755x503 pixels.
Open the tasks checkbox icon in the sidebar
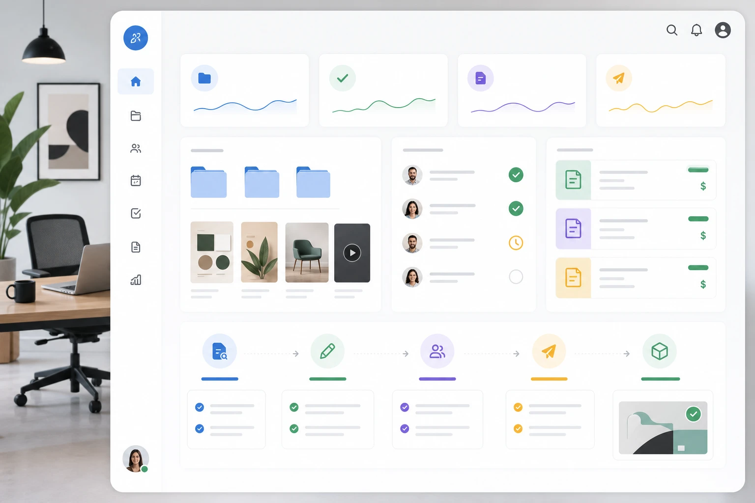136,214
